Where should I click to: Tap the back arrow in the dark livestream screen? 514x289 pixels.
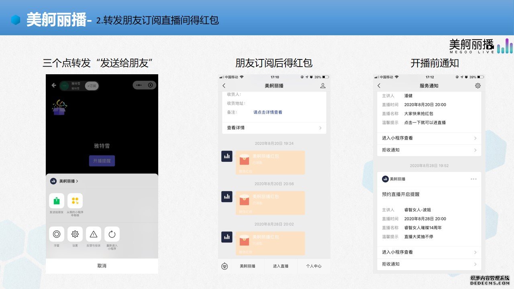pyautogui.click(x=54, y=85)
